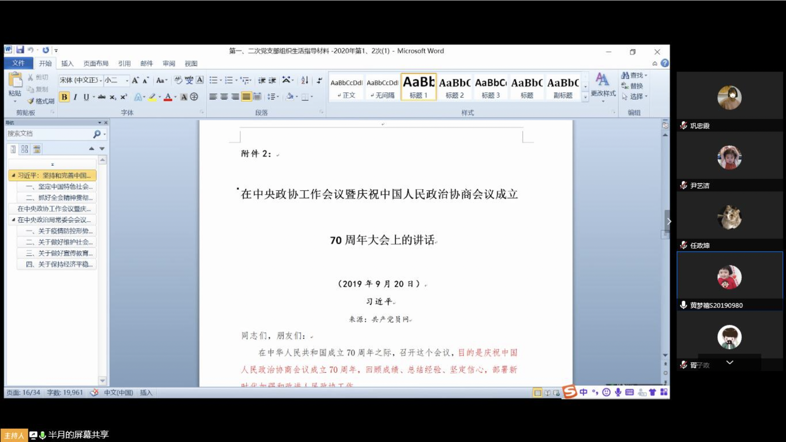Click the text highlight color marker icon

click(x=152, y=97)
